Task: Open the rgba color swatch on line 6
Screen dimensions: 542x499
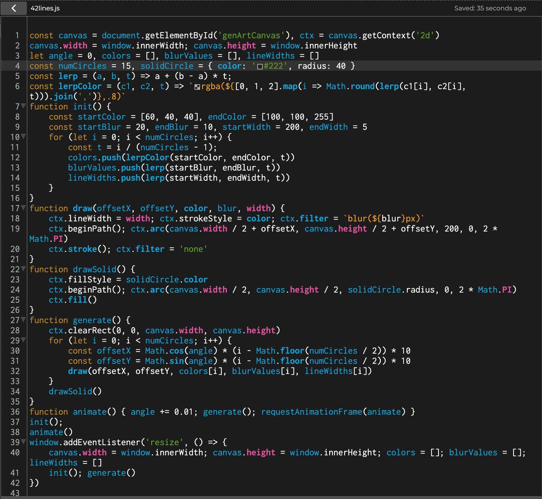Action: pos(197,87)
